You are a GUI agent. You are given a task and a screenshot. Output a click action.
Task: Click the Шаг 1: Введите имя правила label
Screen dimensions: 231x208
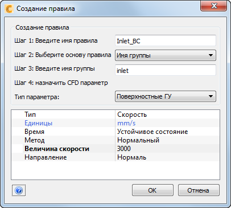point(56,40)
